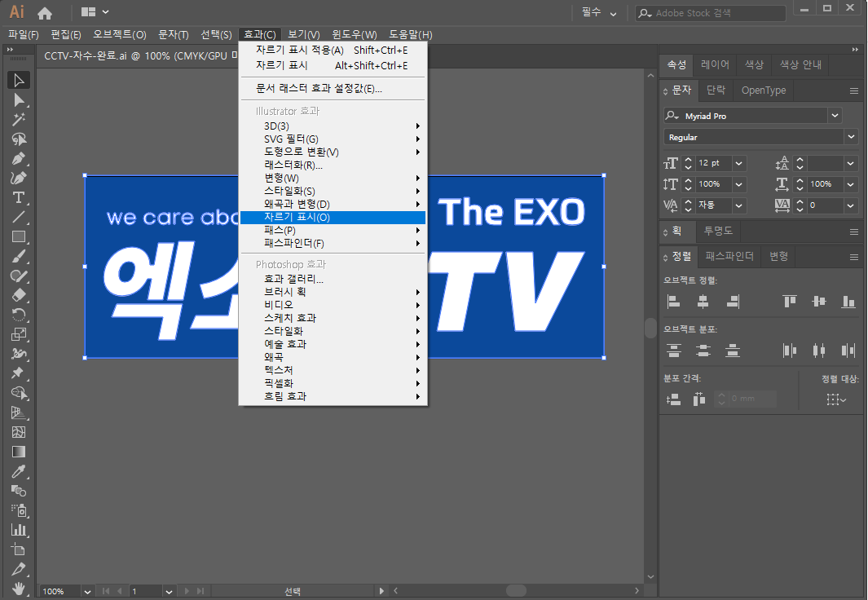868x600 pixels.
Task: Open the artboard number dropdown
Action: coord(169,591)
